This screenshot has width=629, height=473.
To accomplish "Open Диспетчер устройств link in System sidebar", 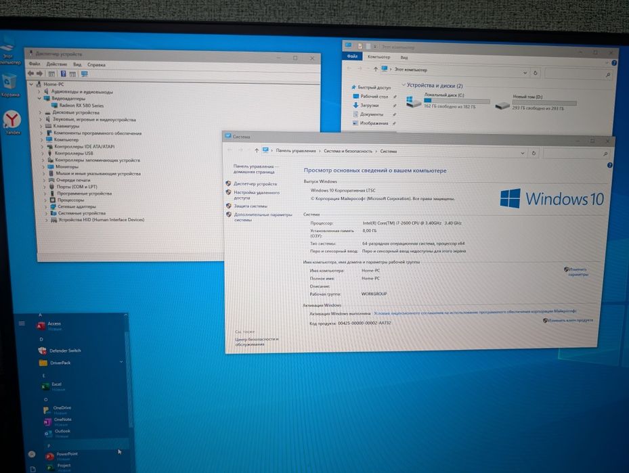I will tap(255, 183).
